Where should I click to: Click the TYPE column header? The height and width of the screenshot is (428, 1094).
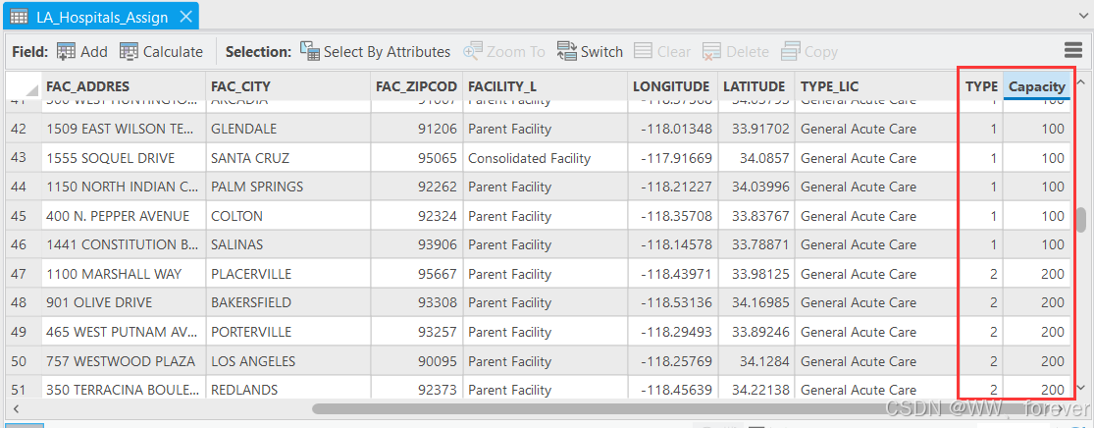[982, 86]
